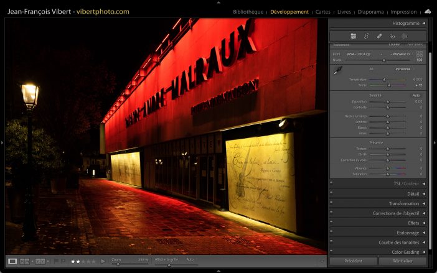Open the profile browser grid icon
Image resolution: width=437 pixels, height=273 pixels.
click(x=420, y=54)
